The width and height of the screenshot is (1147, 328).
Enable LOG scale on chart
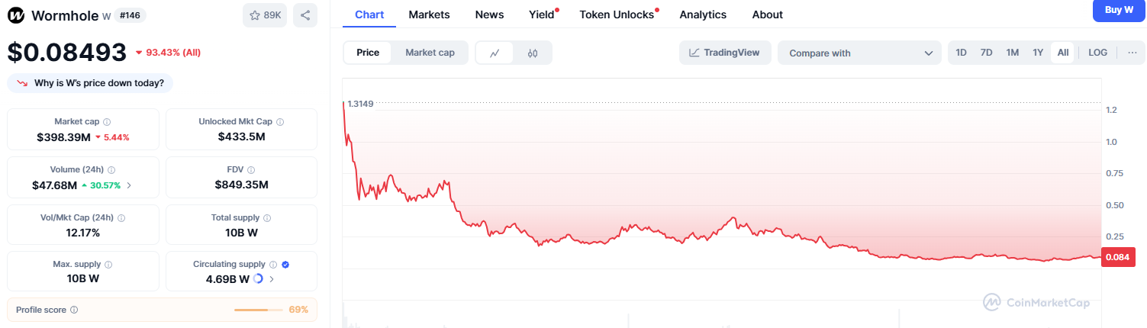1097,53
